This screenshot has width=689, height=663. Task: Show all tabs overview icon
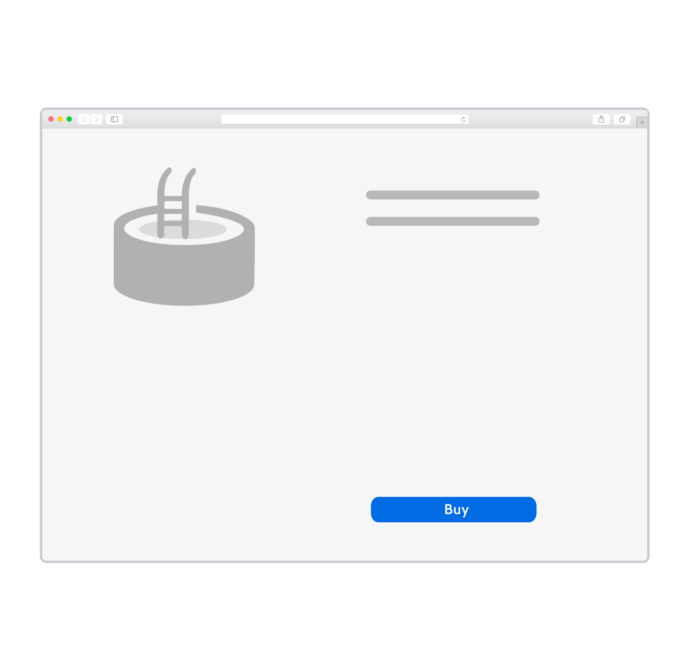[622, 120]
